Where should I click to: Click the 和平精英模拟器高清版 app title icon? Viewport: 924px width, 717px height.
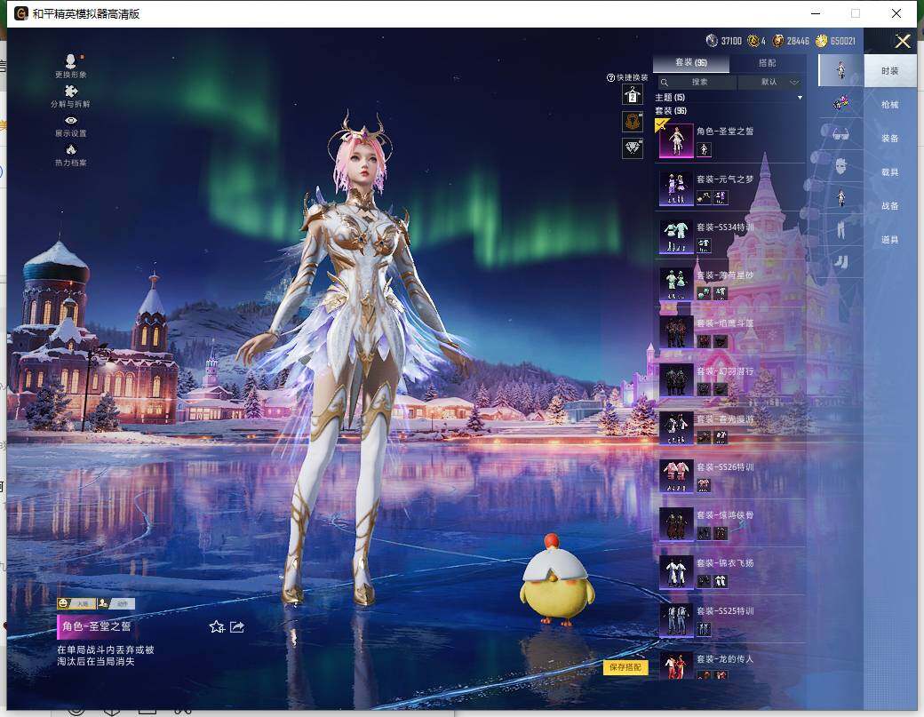pyautogui.click(x=21, y=13)
